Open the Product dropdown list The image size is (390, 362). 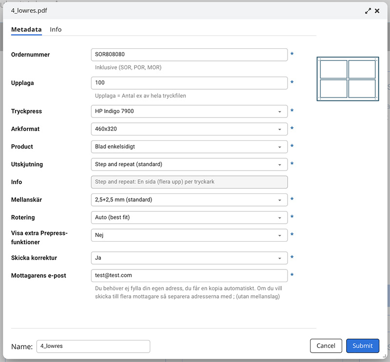tap(189, 147)
